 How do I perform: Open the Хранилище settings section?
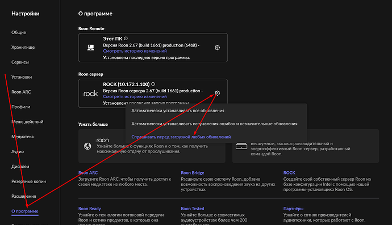(x=23, y=48)
